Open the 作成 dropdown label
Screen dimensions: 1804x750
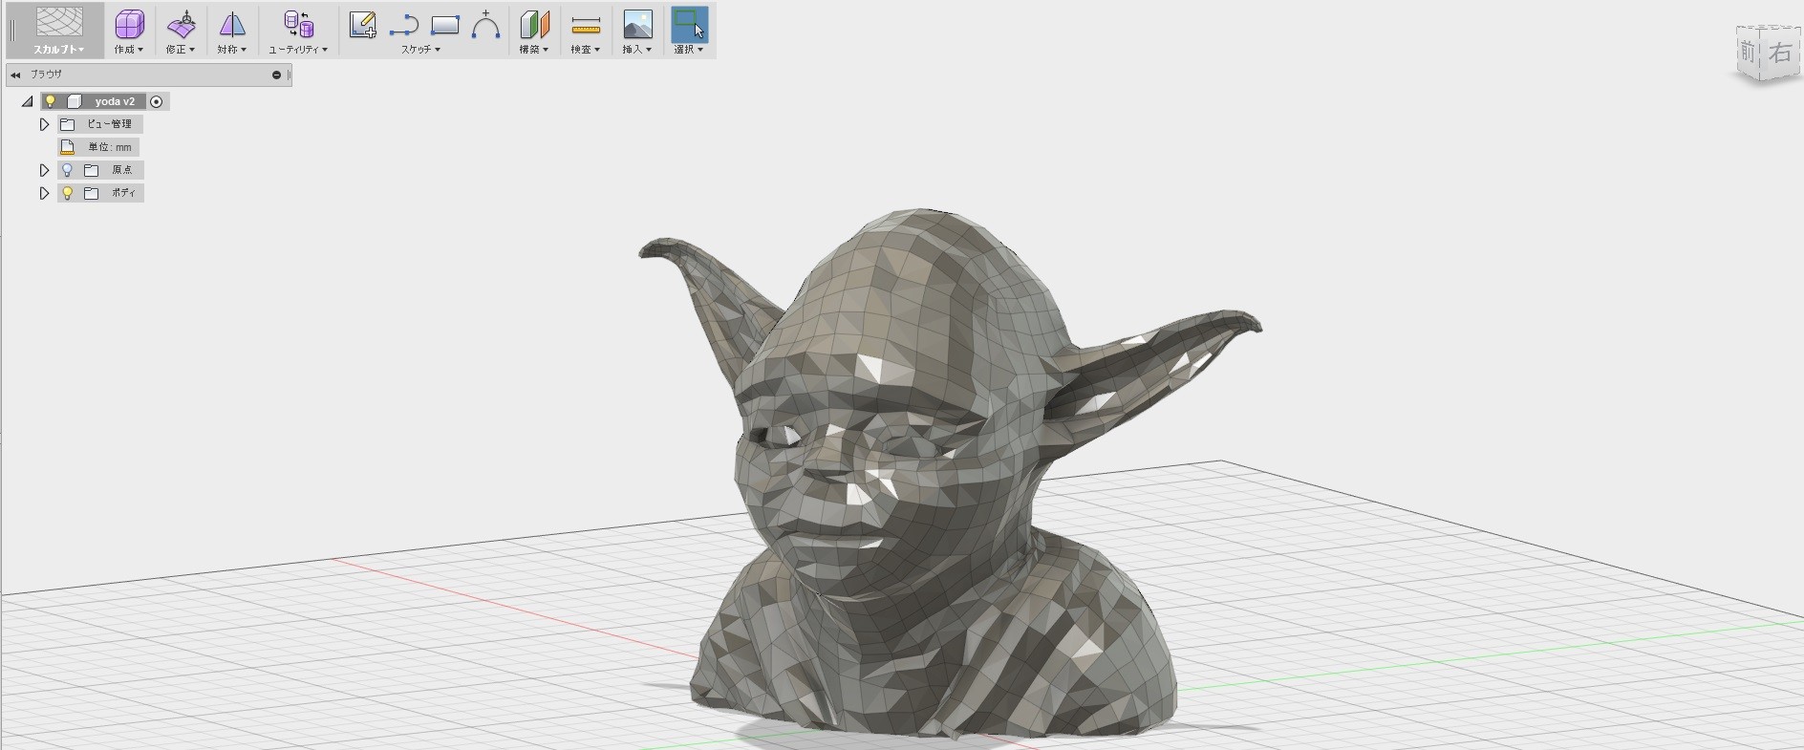pos(129,50)
